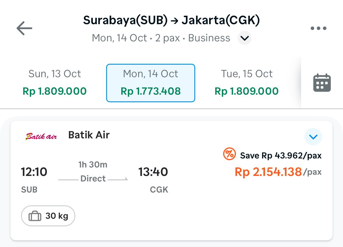This screenshot has height=247, width=343.
Task: Expand the Batik Air flight card chevron
Action: coord(313,137)
